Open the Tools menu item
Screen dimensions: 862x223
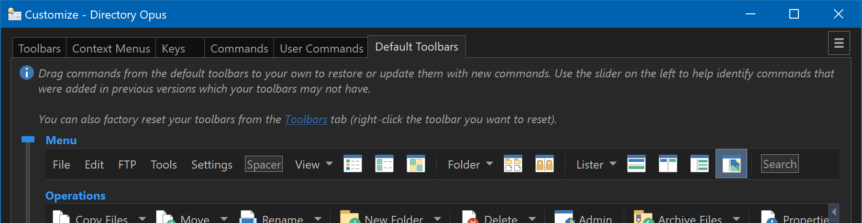[x=164, y=165]
